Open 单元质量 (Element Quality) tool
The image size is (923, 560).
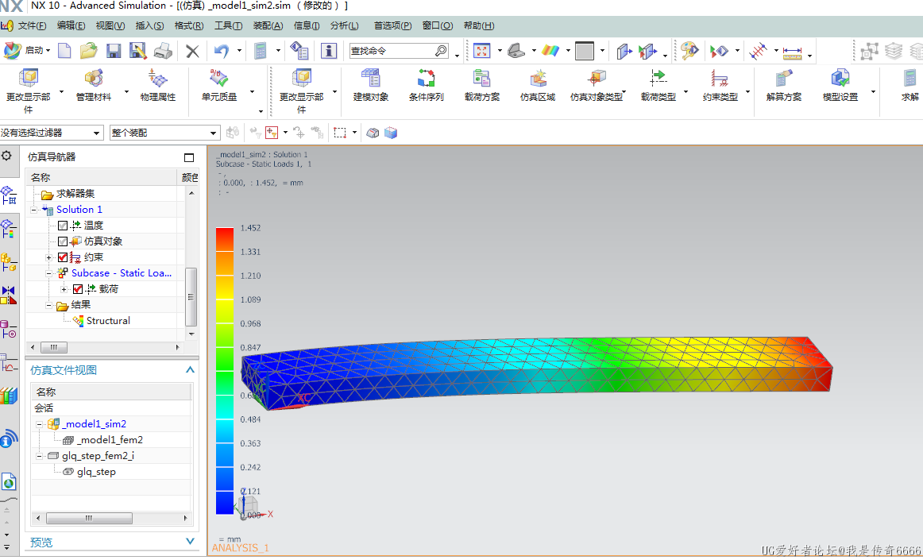coord(219,85)
